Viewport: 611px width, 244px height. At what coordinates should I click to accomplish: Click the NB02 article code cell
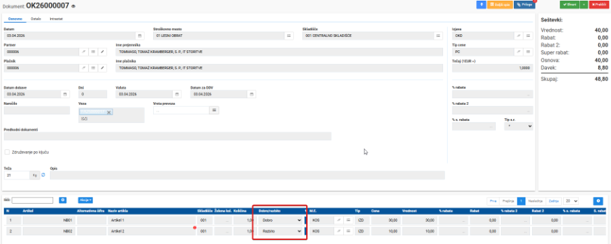pos(49,231)
